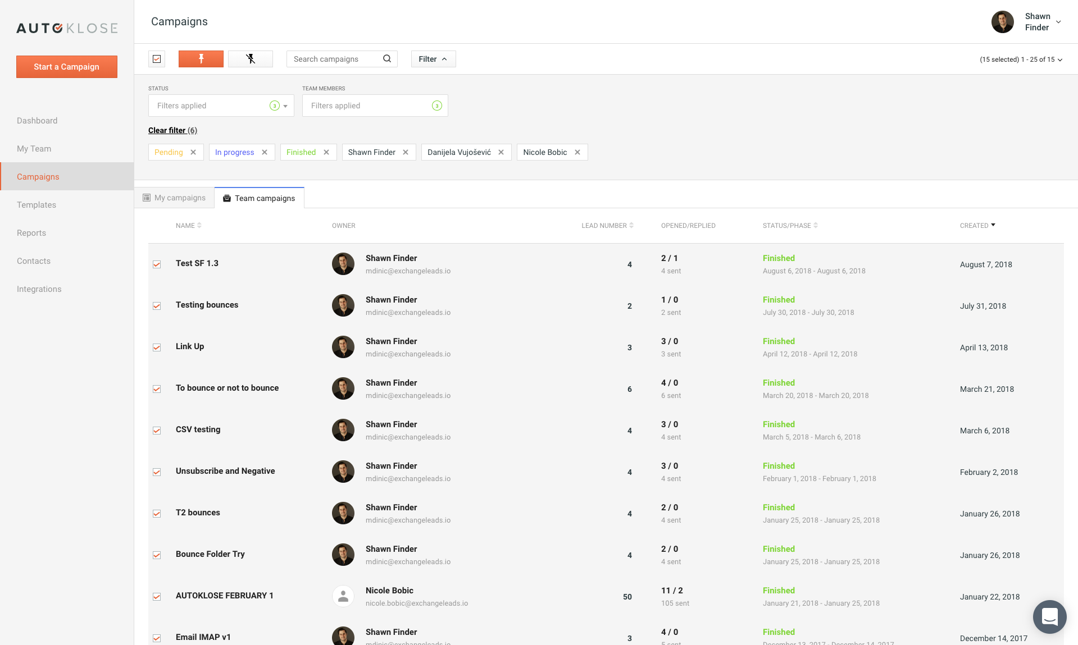Click the Start a Campaign button
This screenshot has width=1078, height=645.
67,67
